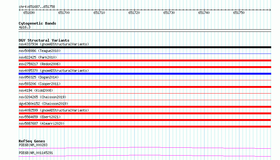The height and width of the screenshot is (160, 280).
Task: Click the Cytogenetic Bands track title
Action: point(37,23)
